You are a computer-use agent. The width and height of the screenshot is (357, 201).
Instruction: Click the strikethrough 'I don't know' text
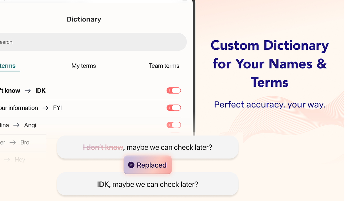coord(103,147)
